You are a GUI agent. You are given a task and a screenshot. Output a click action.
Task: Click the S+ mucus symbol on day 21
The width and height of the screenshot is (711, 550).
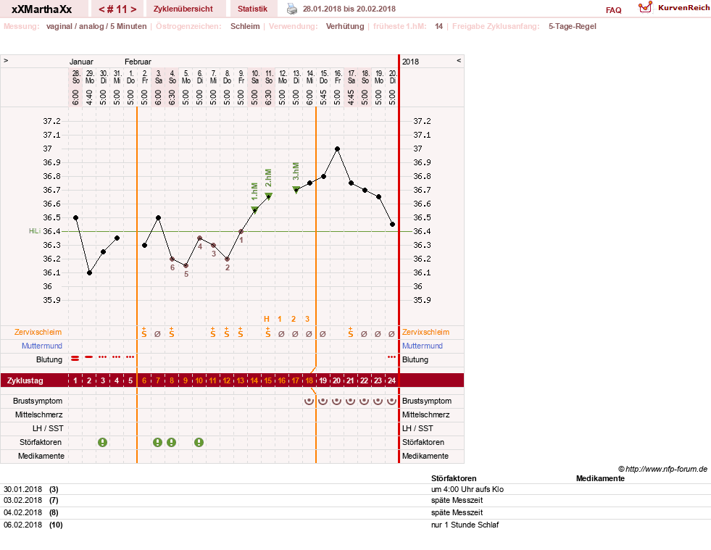coord(351,333)
